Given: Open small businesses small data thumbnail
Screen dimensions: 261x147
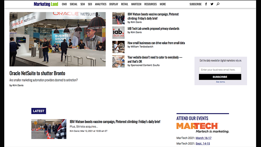Looking at the screenshot, I should (118, 47).
